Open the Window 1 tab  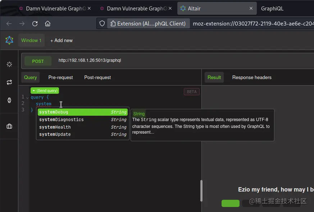pos(31,40)
